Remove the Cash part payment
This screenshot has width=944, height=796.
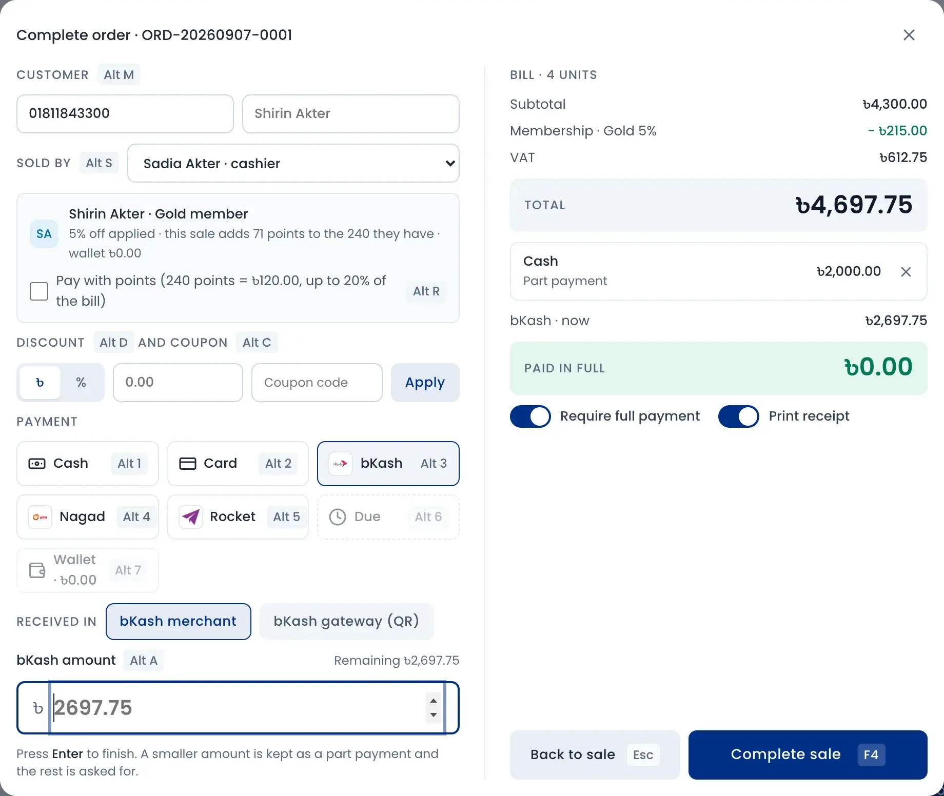click(906, 272)
